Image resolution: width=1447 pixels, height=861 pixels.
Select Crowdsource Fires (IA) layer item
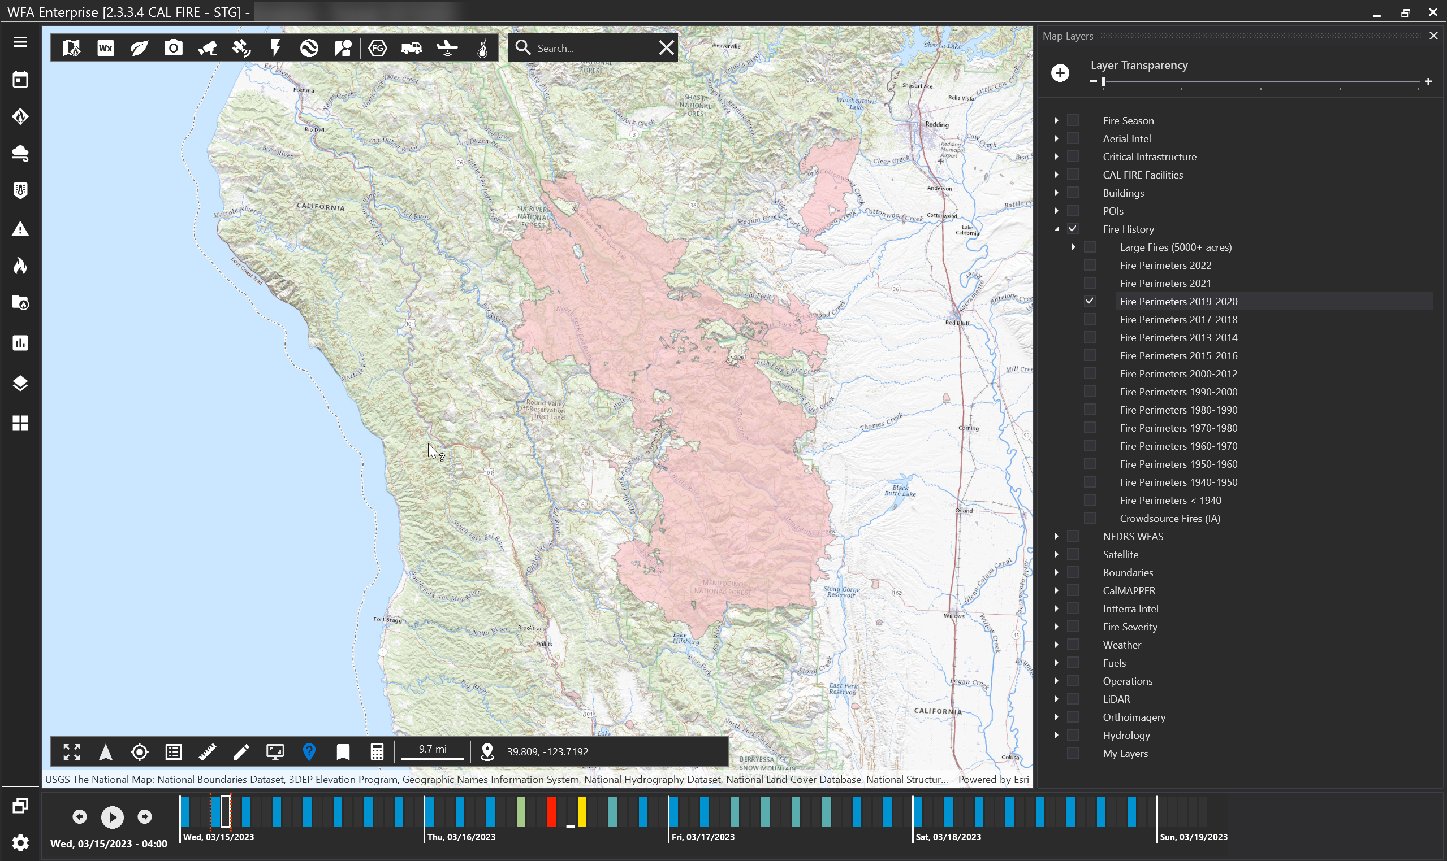pos(1169,518)
